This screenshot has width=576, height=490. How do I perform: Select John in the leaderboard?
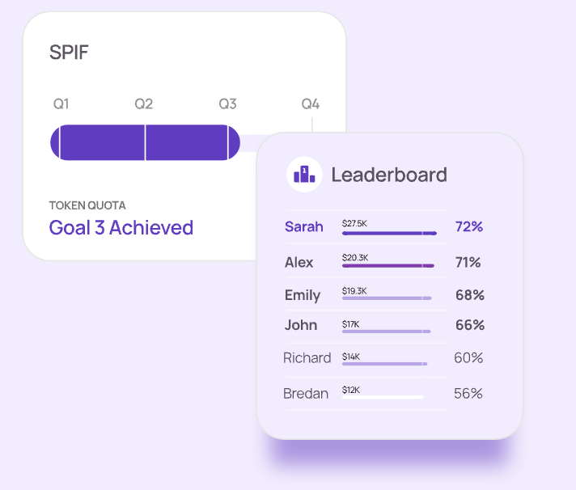(x=301, y=325)
